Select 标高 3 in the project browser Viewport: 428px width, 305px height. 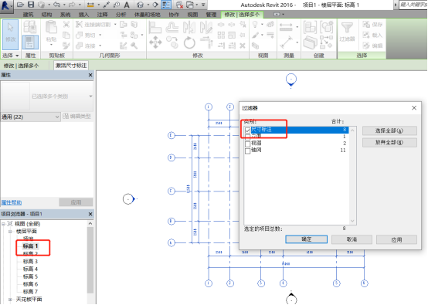click(x=30, y=261)
